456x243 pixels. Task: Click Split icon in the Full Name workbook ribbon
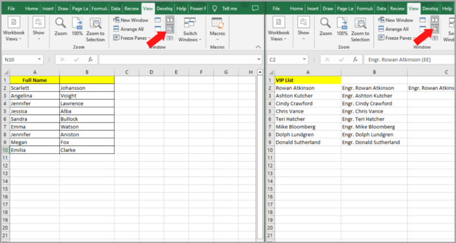point(158,20)
